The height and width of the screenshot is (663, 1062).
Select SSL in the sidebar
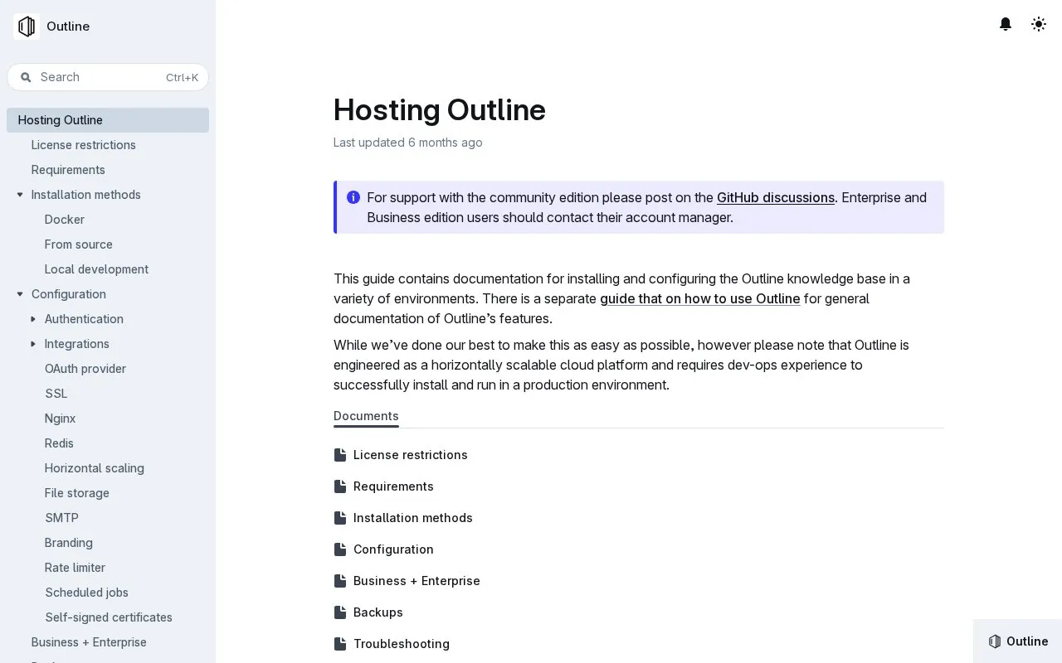point(56,394)
